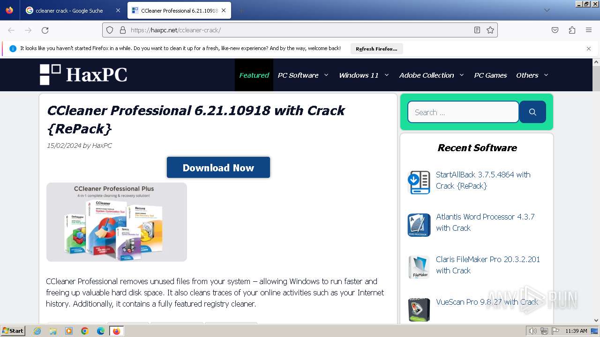Image resolution: width=600 pixels, height=337 pixels.
Task: Open the list all tabs dropdown
Action: pyautogui.click(x=547, y=10)
